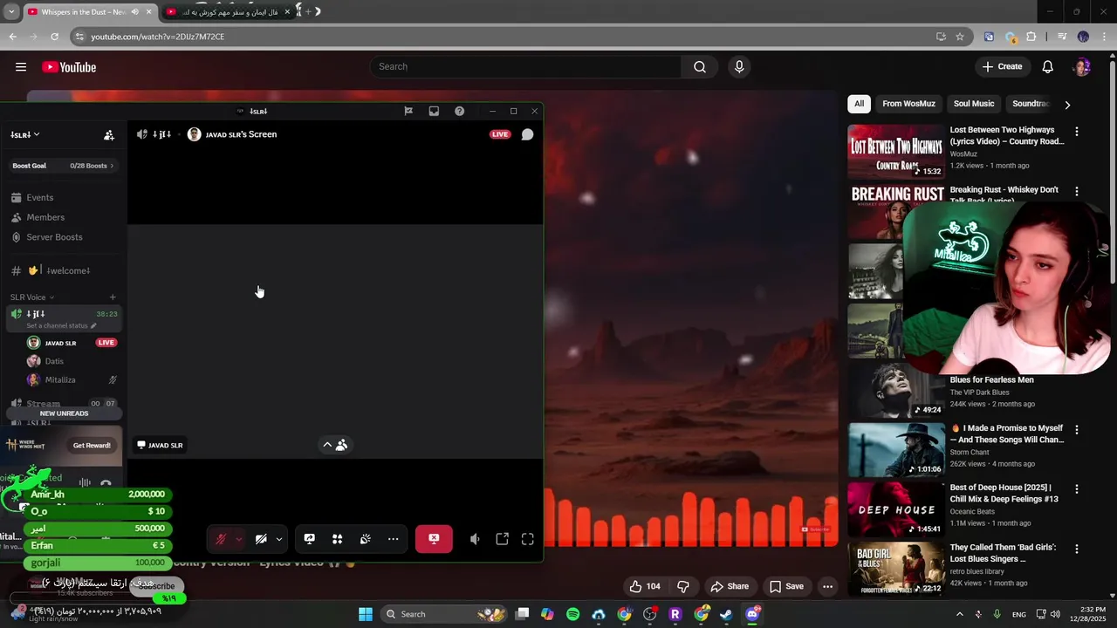
Task: Click the Create button on YouTube
Action: pos(1002,67)
